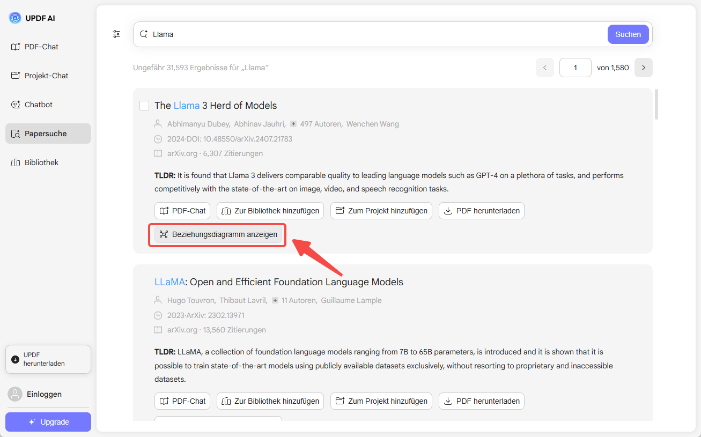Select Papersuche in the sidebar
The image size is (701, 437).
(x=48, y=134)
